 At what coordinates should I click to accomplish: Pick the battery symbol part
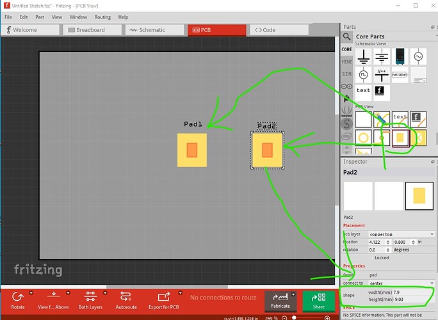click(382, 56)
